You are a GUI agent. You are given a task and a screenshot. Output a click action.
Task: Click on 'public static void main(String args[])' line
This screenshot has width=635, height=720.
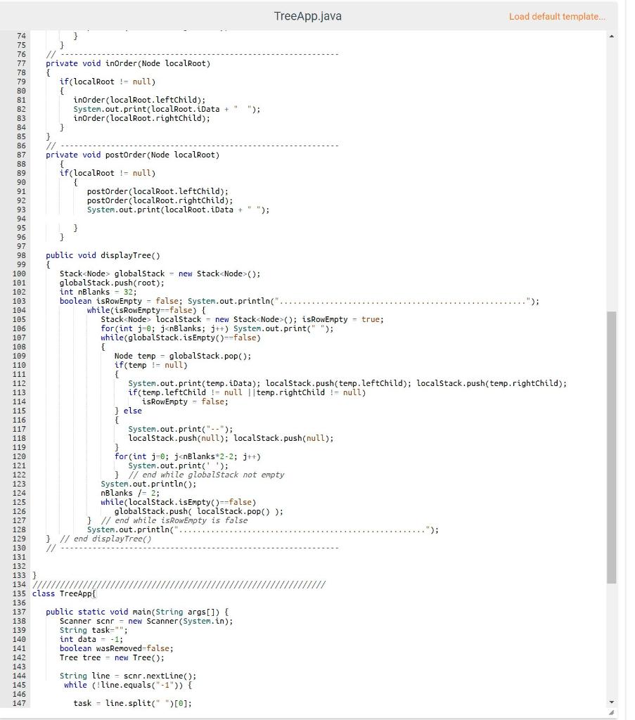pos(137,612)
